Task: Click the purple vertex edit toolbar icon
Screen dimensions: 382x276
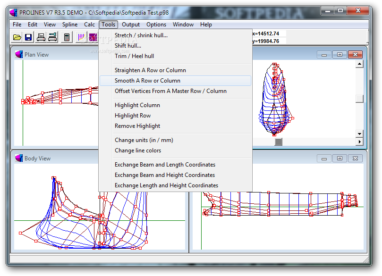Action: click(93, 37)
